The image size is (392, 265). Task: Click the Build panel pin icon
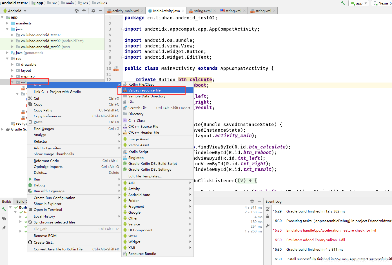pos(4,228)
